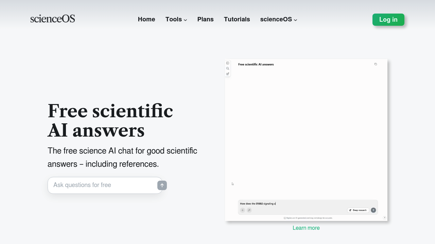Viewport: 435px width, 244px height.
Task: Follow the Learn more link
Action: pos(306,228)
